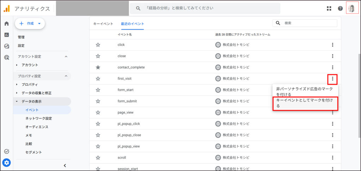
Task: Toggle the star for form_submit
Action: coord(98,101)
